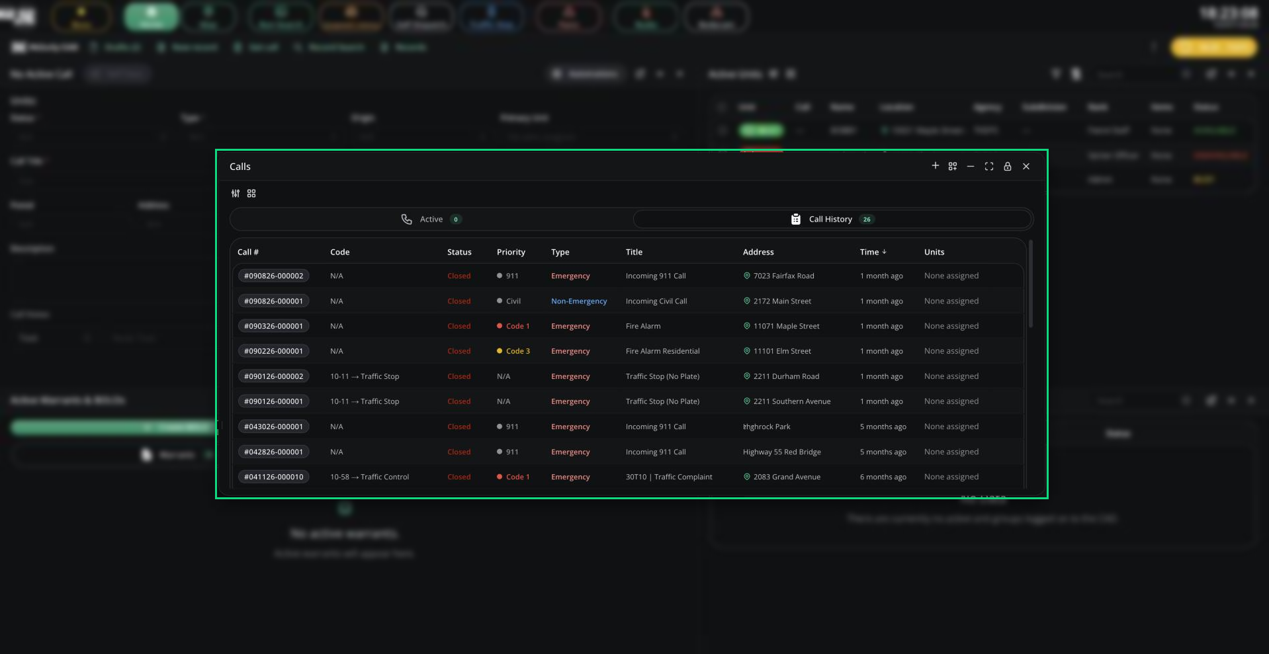
Task: Open call #090826-000001 badge
Action: click(273, 301)
